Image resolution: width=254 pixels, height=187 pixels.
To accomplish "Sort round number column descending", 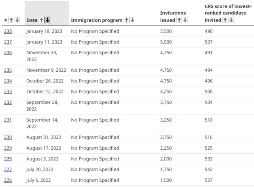I will [x=17, y=20].
